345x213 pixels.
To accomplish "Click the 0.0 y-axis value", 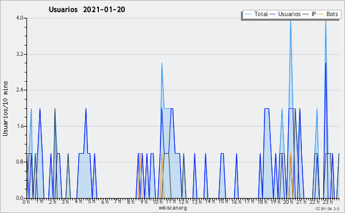I will [x=20, y=198].
